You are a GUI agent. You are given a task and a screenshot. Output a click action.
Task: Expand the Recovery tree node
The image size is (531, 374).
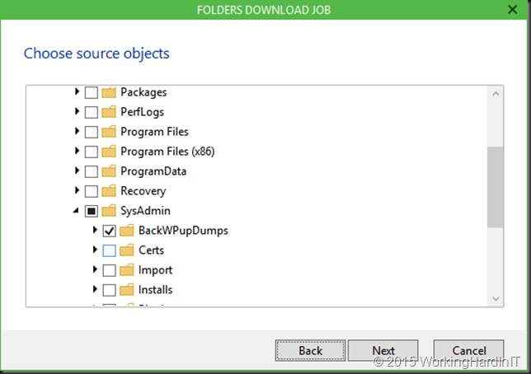[x=77, y=190]
